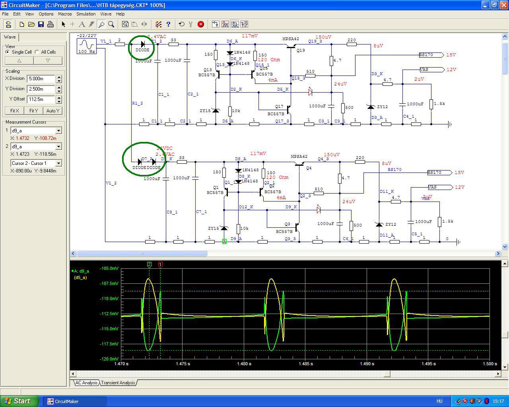The height and width of the screenshot is (407, 509).
Task: Save the circuit with floppy disk icon
Action: (41, 24)
